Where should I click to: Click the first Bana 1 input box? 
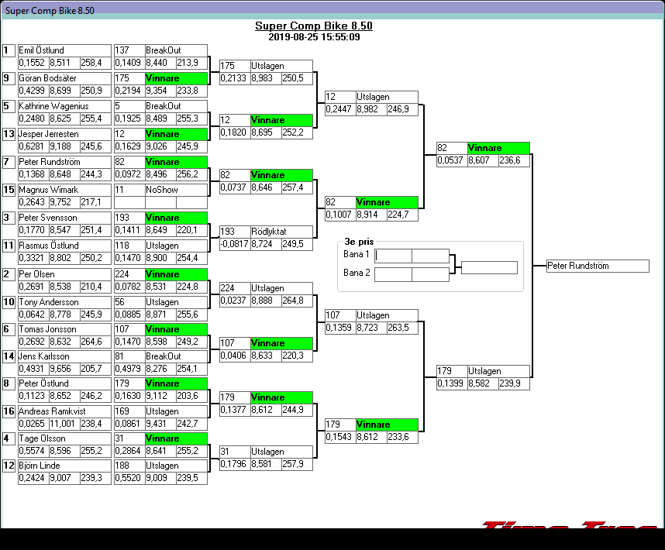[x=394, y=256]
